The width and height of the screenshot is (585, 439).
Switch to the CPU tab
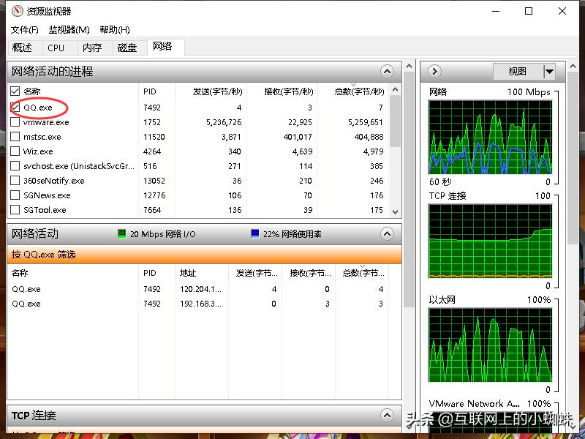pyautogui.click(x=56, y=48)
